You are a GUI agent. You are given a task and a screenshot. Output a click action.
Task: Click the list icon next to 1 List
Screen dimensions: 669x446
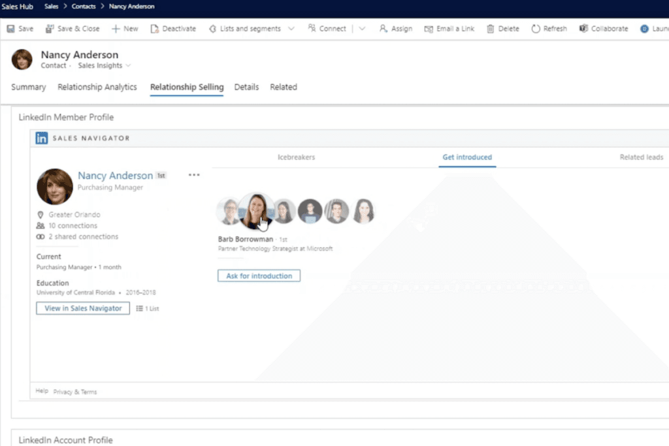tap(139, 308)
